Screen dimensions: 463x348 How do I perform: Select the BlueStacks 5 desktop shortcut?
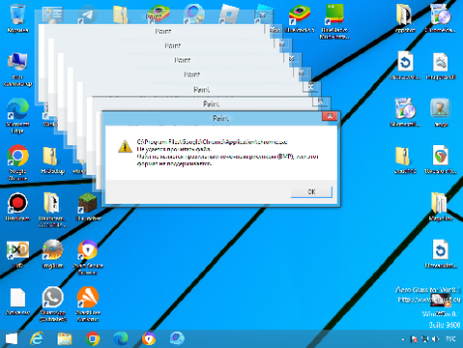click(x=300, y=18)
